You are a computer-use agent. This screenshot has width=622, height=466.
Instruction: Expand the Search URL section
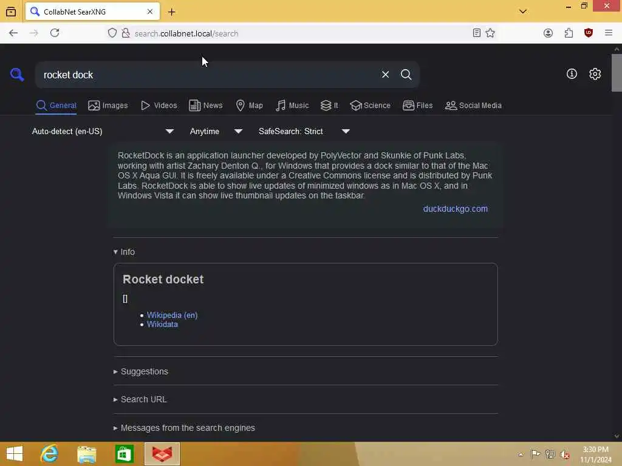pyautogui.click(x=140, y=399)
